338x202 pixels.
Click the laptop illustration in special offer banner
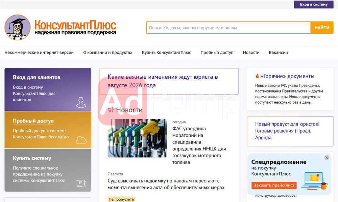tap(314, 180)
